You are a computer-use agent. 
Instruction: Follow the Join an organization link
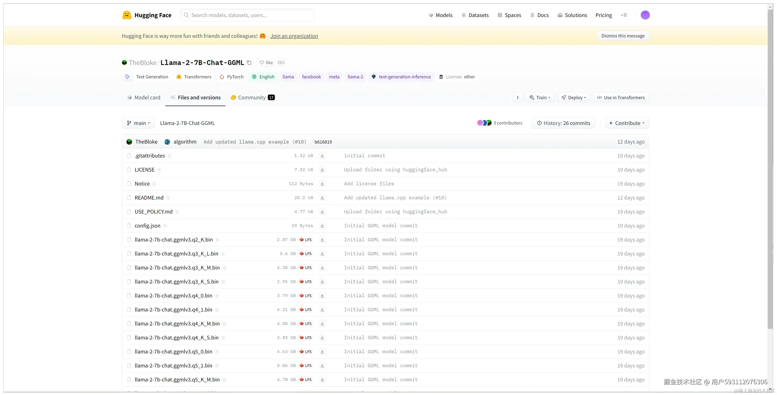coord(294,36)
